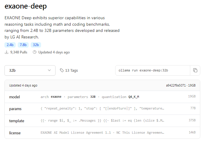Click the download icon beside 9,348 Pulls
The height and width of the screenshot is (142, 205).
(6, 52)
